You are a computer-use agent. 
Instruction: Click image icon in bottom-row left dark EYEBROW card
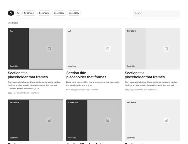tap(49, 120)
